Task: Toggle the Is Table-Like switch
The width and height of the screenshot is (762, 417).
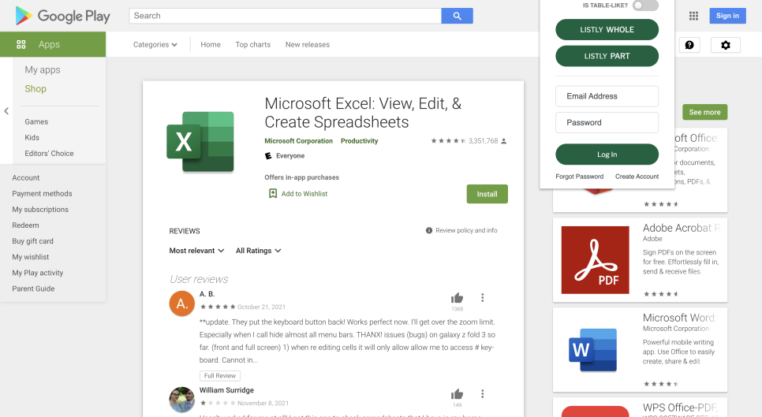Action: [645, 6]
